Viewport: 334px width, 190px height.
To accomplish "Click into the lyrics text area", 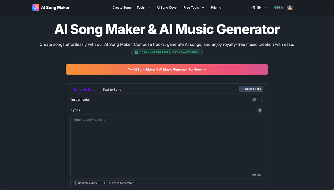I will point(167,146).
